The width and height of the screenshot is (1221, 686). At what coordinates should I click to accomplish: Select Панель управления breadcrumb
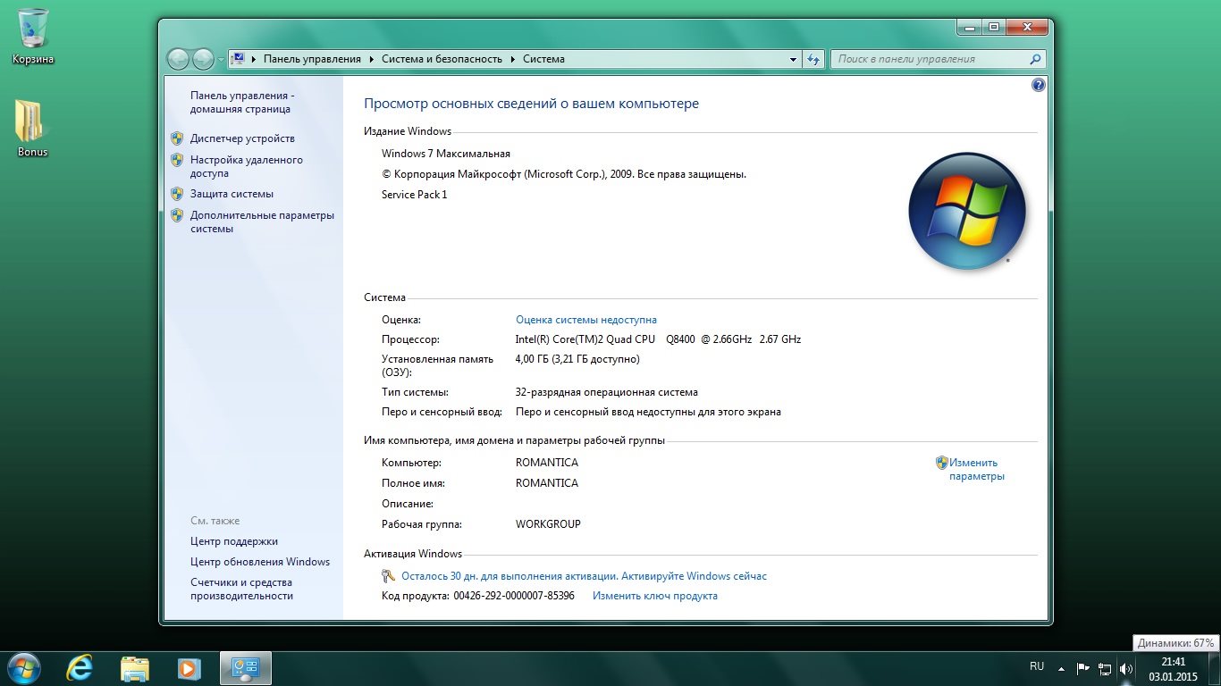(x=312, y=59)
